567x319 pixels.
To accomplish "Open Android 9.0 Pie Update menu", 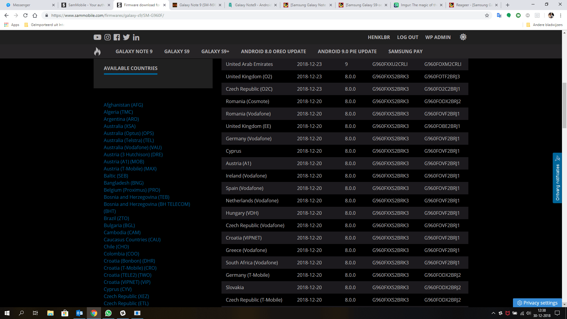I will 347,51.
